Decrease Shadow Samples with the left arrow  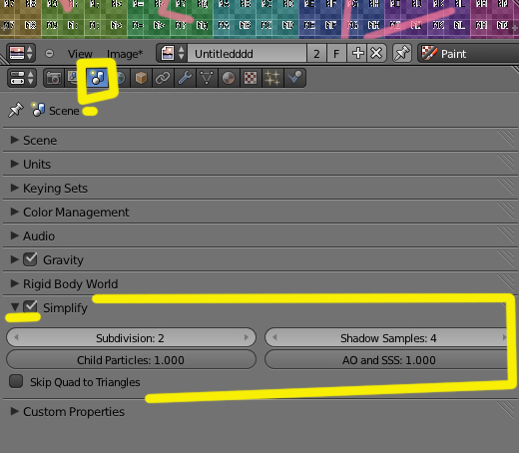coord(274,338)
